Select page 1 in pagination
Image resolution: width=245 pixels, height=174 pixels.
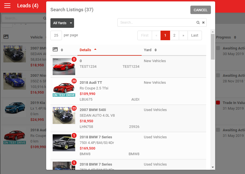coord(165,35)
